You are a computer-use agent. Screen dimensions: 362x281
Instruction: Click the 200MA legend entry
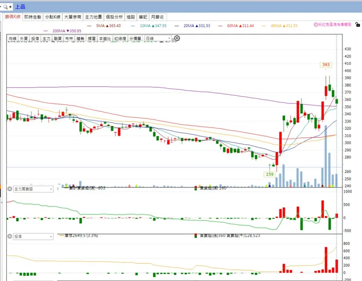62,31
